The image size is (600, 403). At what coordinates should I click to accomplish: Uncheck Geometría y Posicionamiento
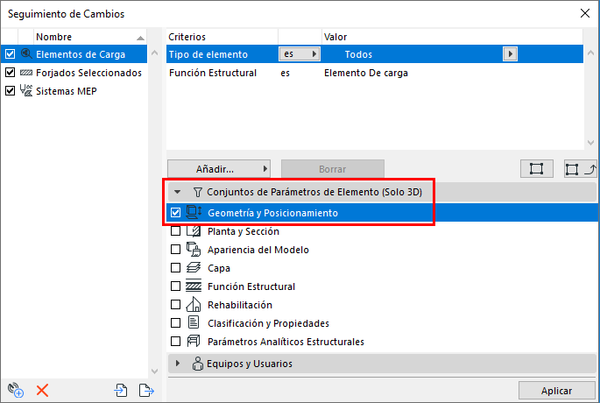coord(176,213)
